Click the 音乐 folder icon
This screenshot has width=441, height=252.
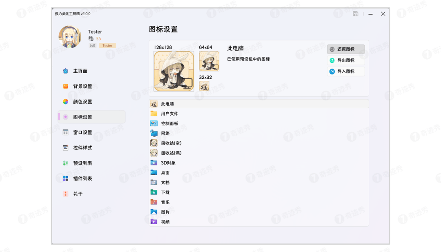coord(154,202)
